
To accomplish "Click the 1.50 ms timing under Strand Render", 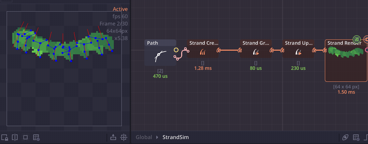I will 346,92.
